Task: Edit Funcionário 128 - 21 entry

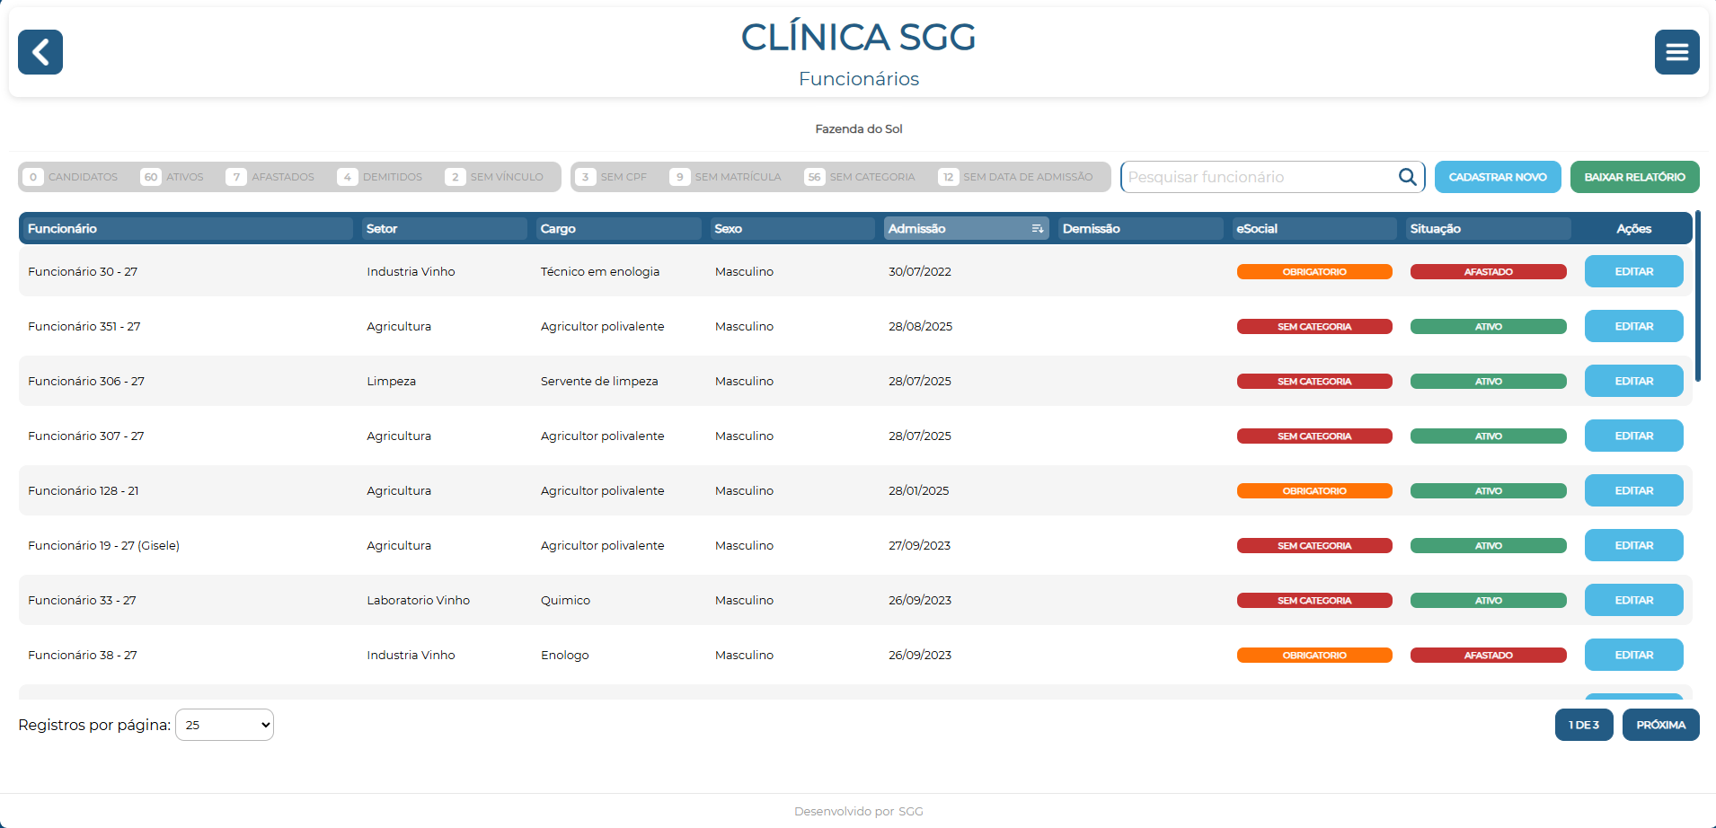Action: click(1633, 490)
